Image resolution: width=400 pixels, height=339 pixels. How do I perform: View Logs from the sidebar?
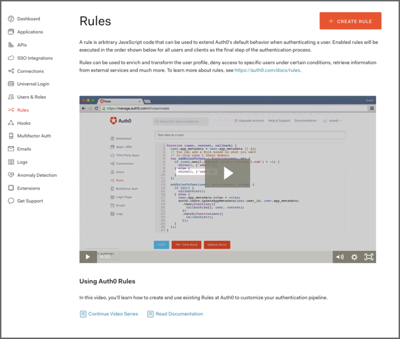tap(22, 162)
